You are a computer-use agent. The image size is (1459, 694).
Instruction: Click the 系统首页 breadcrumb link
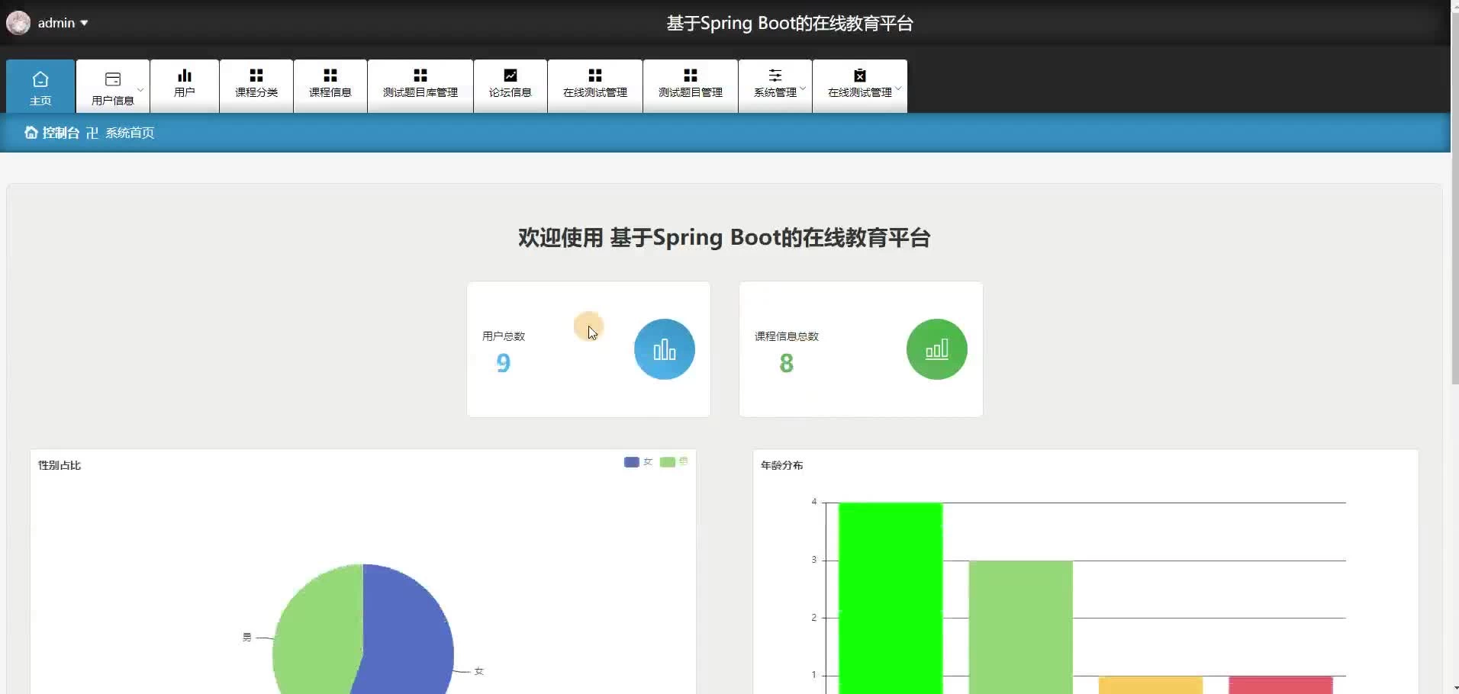coord(130,133)
